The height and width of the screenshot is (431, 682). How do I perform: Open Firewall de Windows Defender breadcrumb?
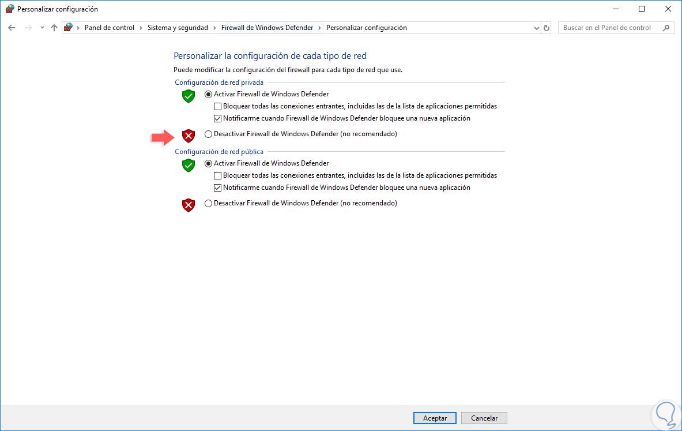(267, 28)
